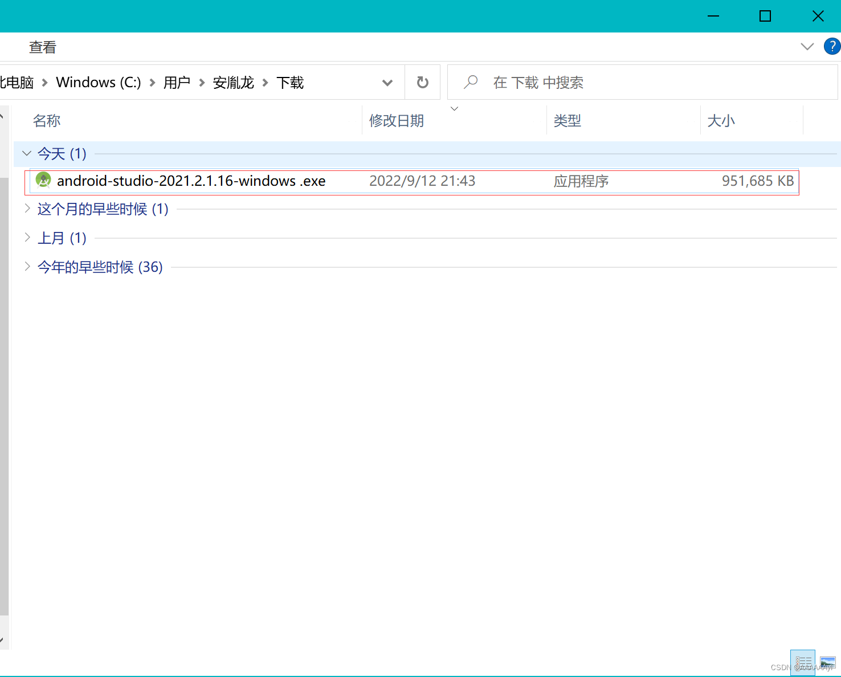The image size is (841, 677).
Task: Click the 上月 (1) group label
Action: tap(62, 238)
